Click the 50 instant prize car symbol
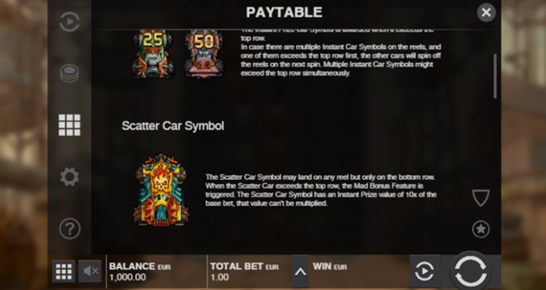The image size is (546, 290). coord(203,54)
